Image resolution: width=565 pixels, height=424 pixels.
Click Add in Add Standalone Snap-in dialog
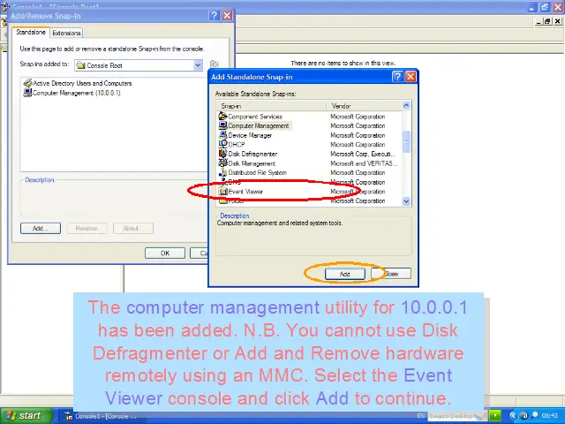click(345, 274)
